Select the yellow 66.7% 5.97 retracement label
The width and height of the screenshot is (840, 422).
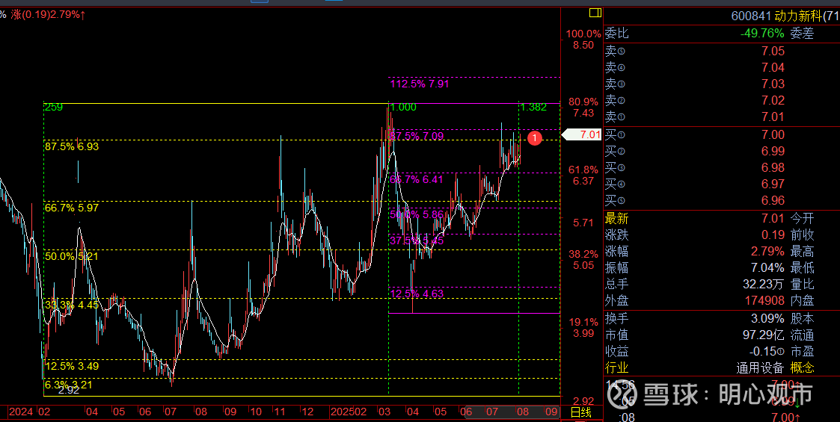[x=72, y=208]
